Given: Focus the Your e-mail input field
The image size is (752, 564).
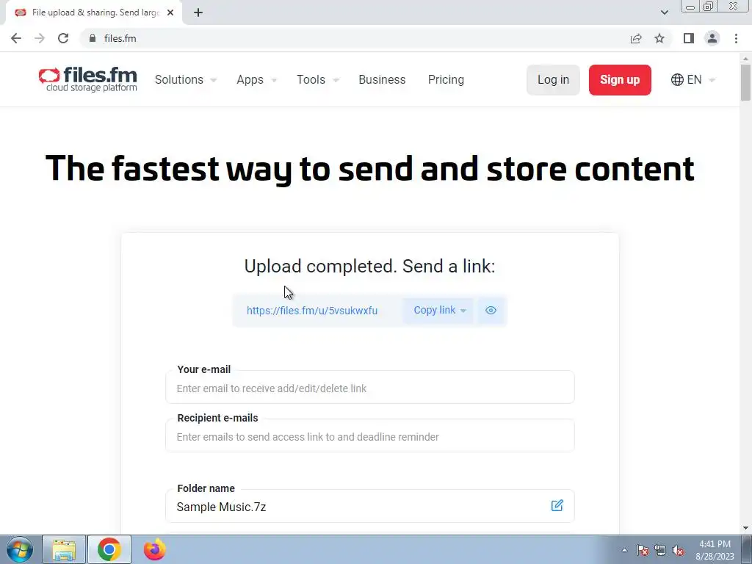Looking at the screenshot, I should coord(370,388).
